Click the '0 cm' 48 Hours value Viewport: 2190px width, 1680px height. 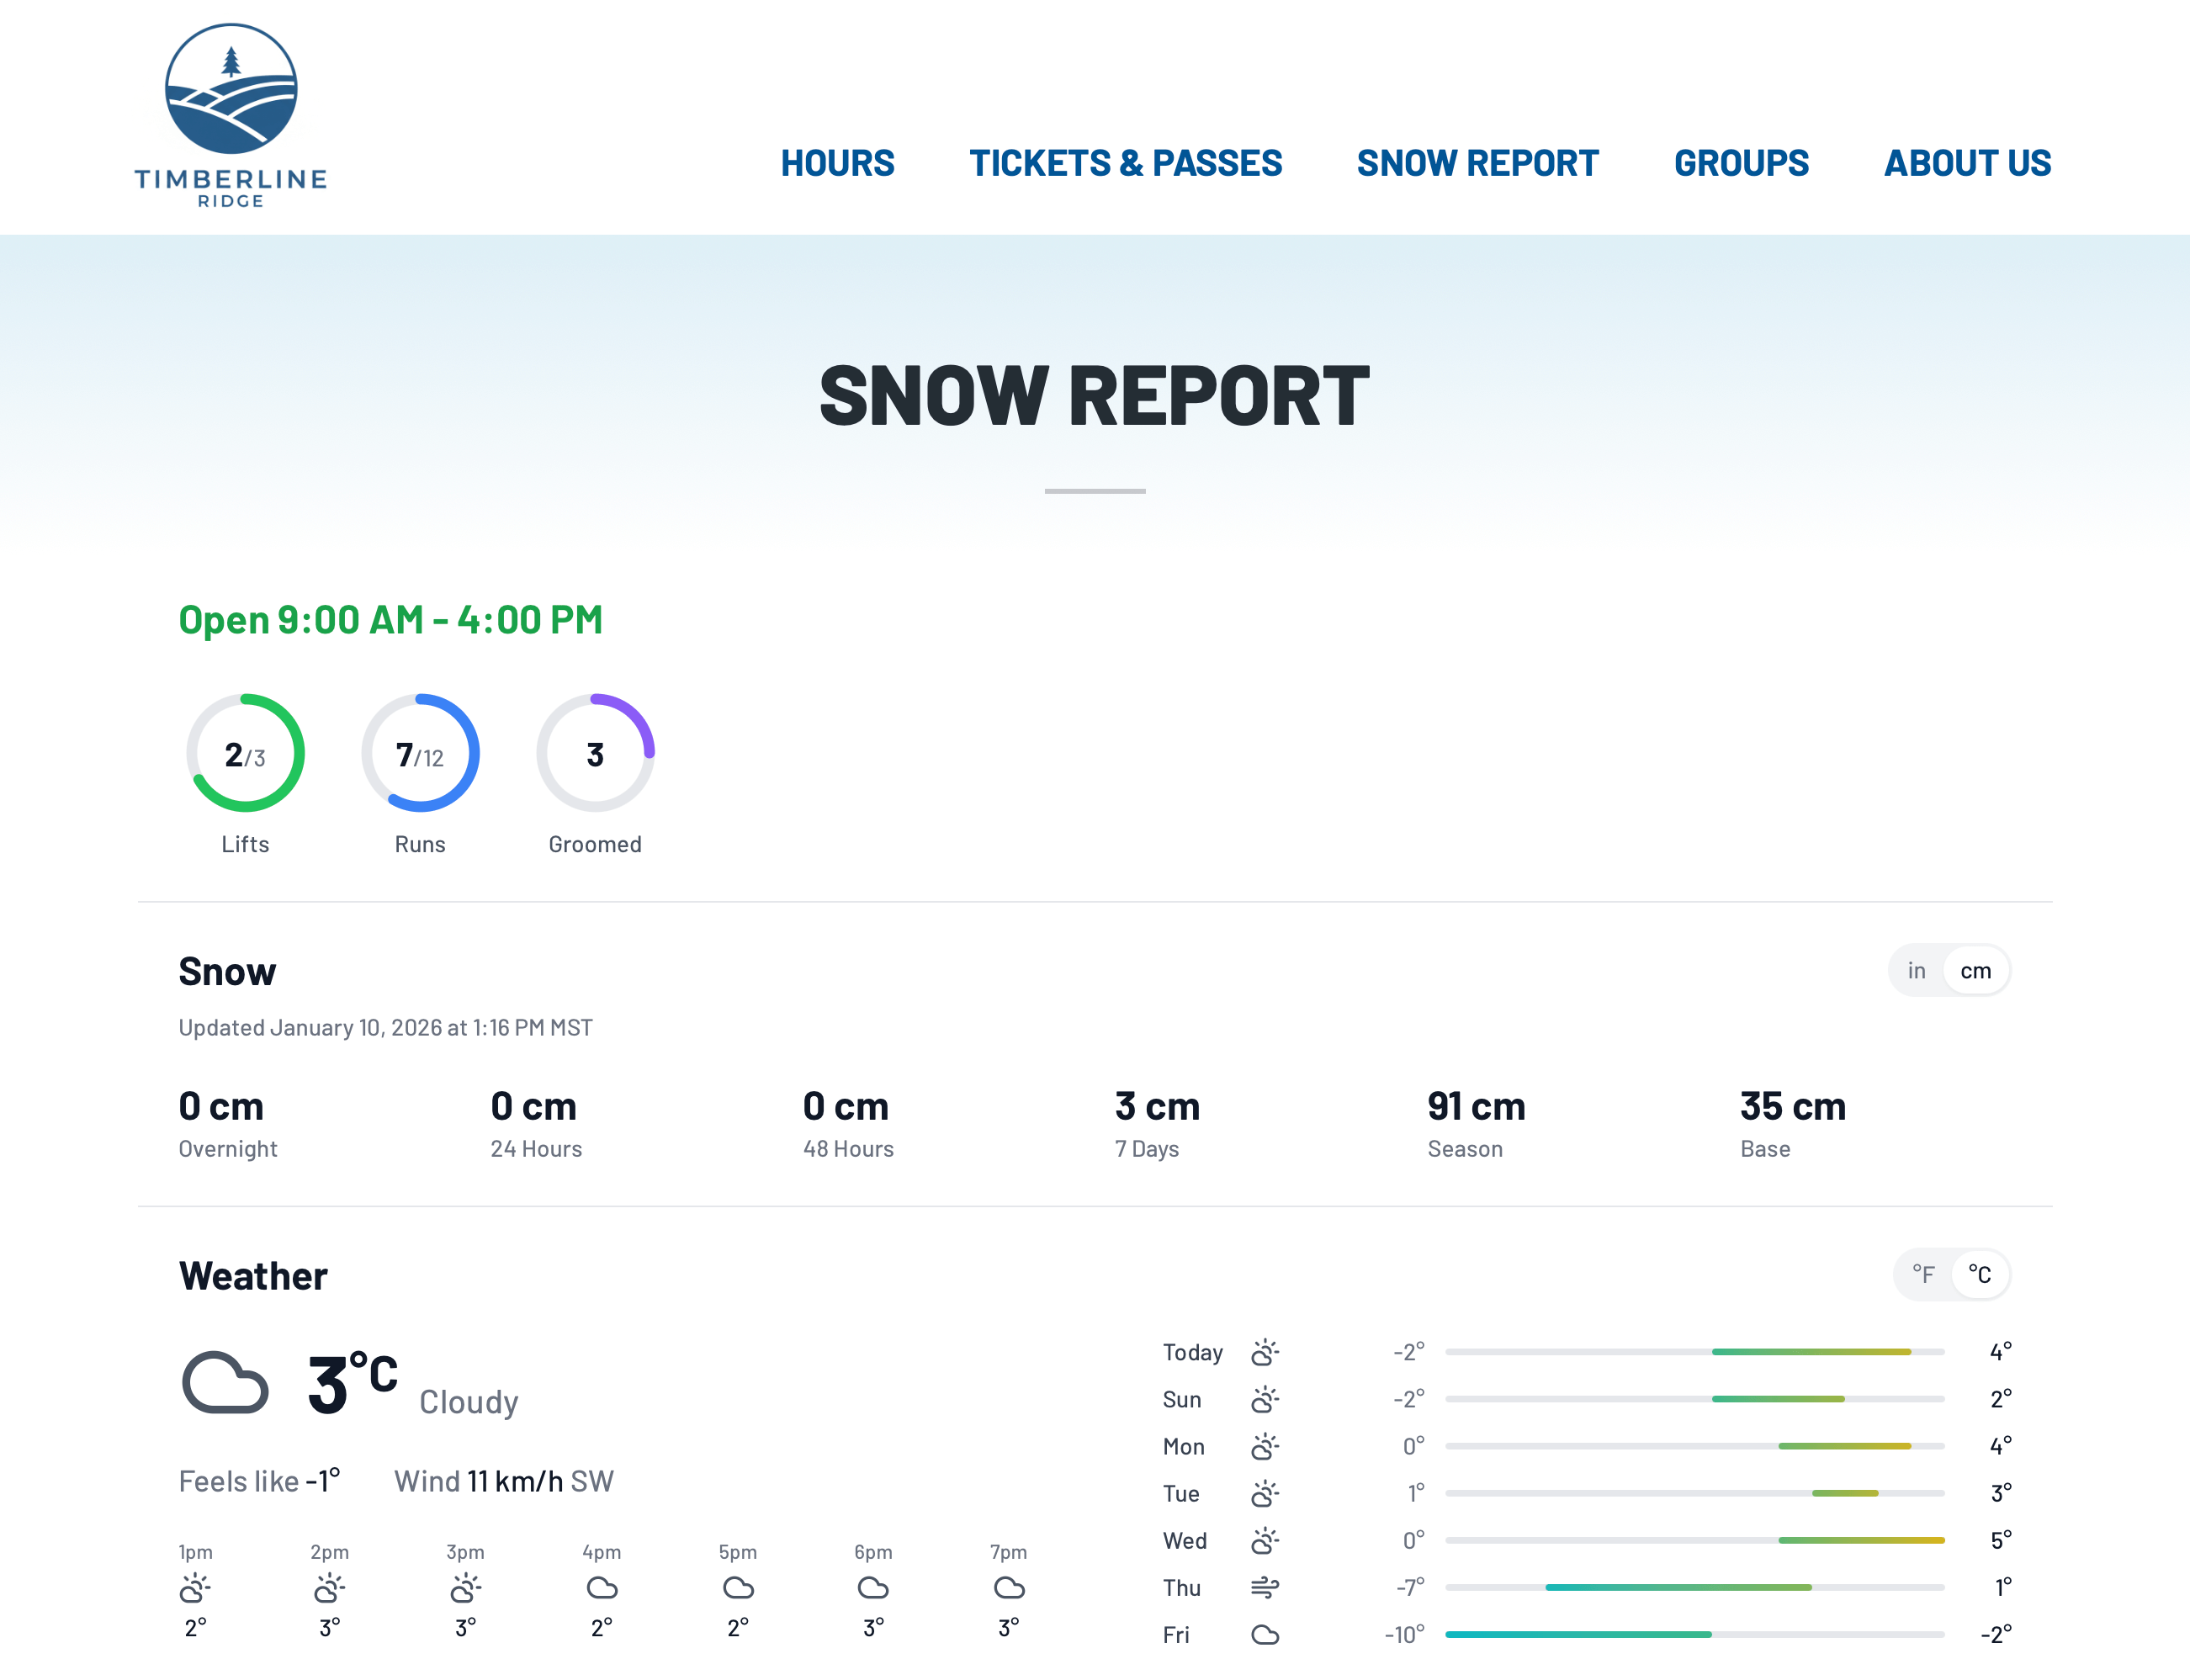point(845,1106)
